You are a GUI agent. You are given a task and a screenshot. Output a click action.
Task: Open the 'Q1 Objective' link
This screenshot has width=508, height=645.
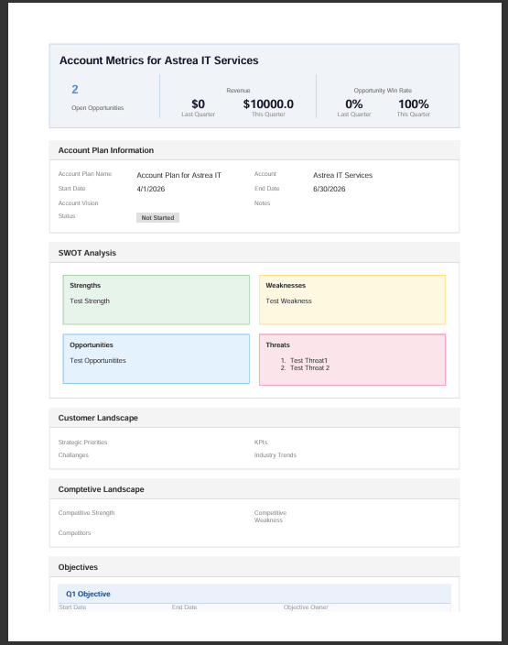[88, 594]
